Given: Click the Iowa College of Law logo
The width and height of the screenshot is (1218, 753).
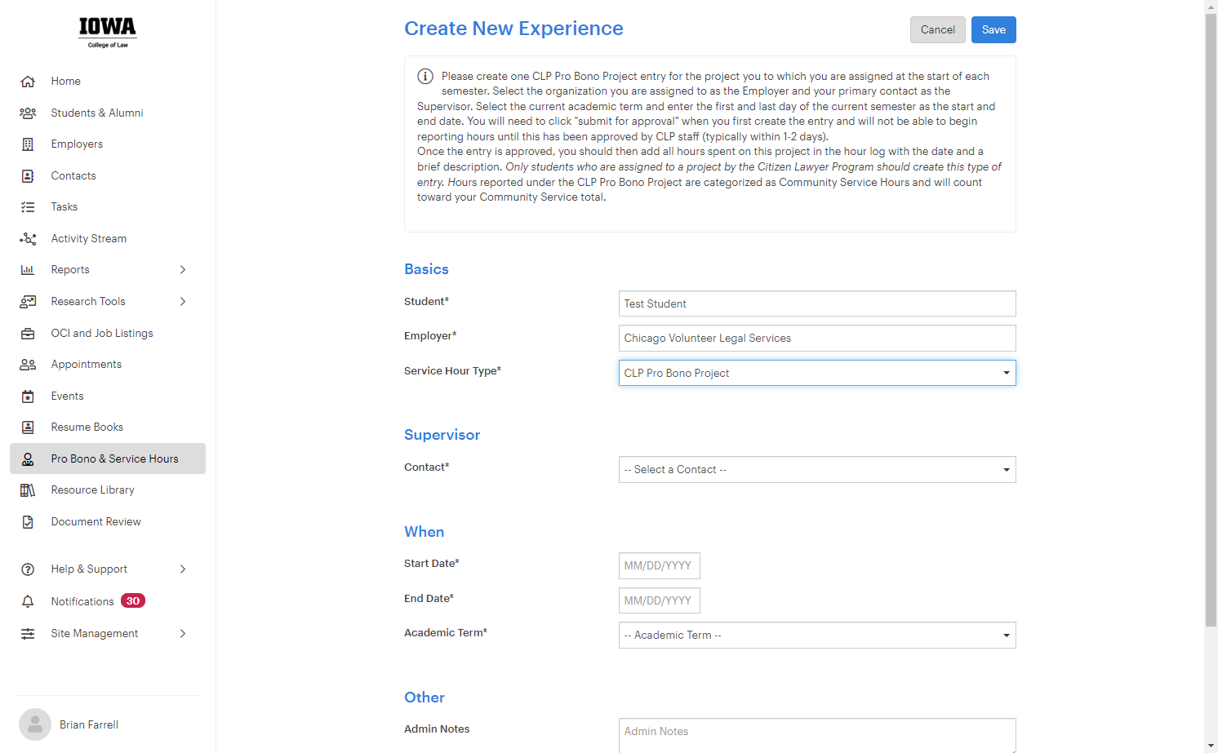Looking at the screenshot, I should [x=108, y=33].
